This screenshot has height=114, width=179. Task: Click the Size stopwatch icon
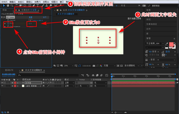click(x=8, y=23)
